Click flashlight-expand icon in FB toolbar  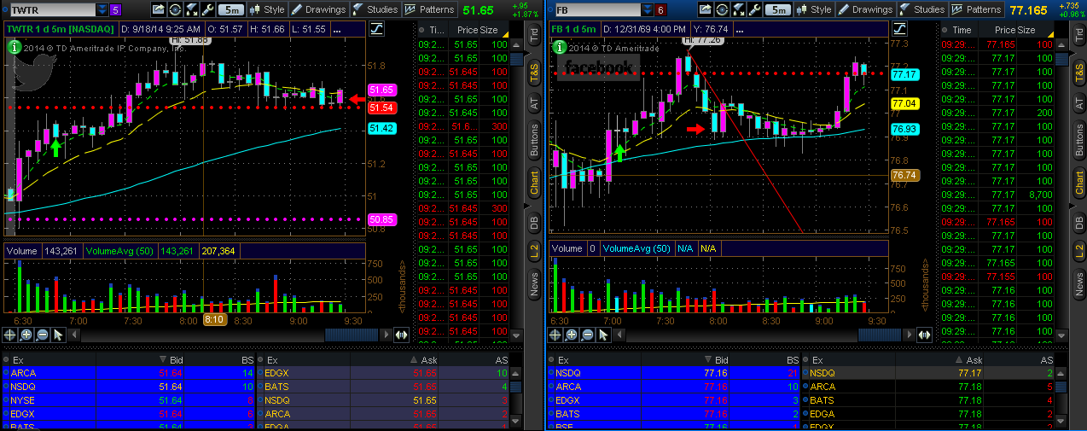[x=737, y=10]
